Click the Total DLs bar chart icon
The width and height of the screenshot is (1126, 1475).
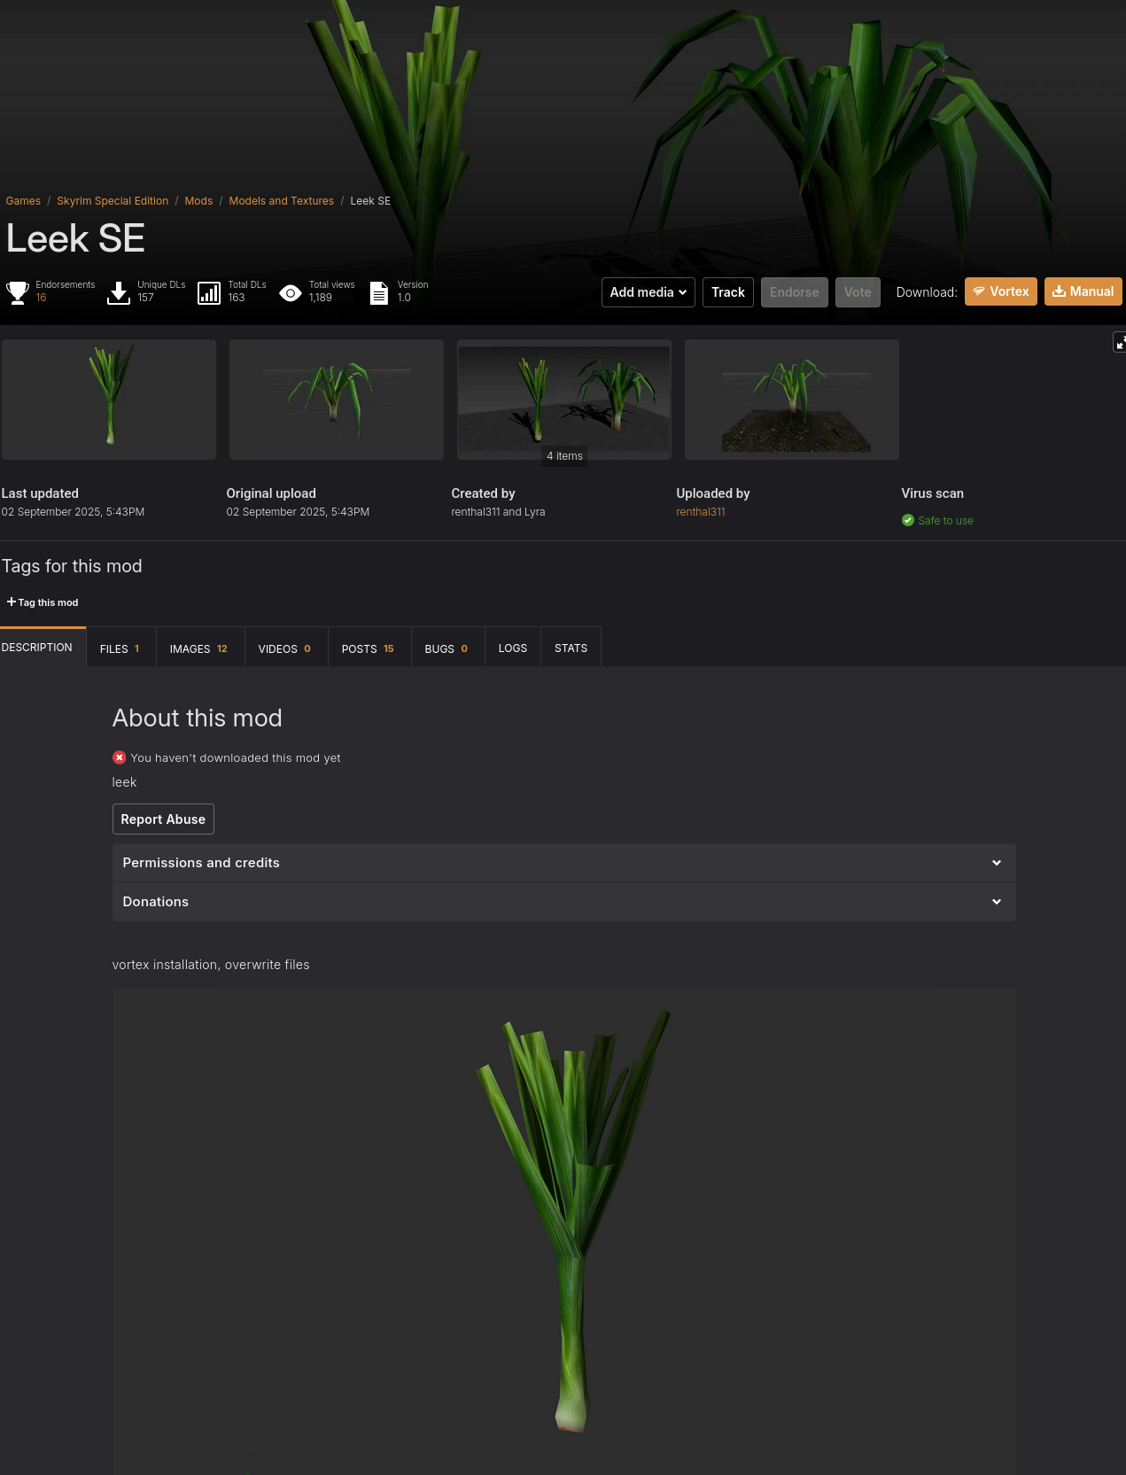(209, 292)
